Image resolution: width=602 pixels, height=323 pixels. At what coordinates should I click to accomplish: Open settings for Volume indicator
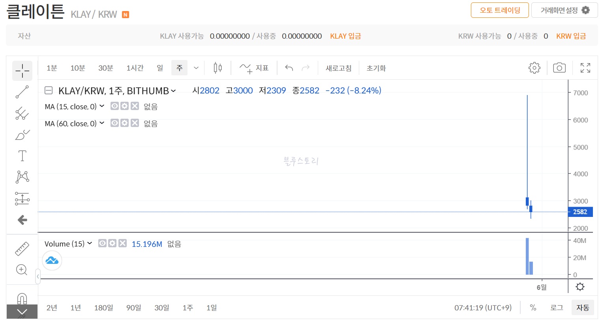coord(112,243)
